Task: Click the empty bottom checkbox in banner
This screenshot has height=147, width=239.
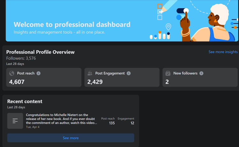Action: 160,17
